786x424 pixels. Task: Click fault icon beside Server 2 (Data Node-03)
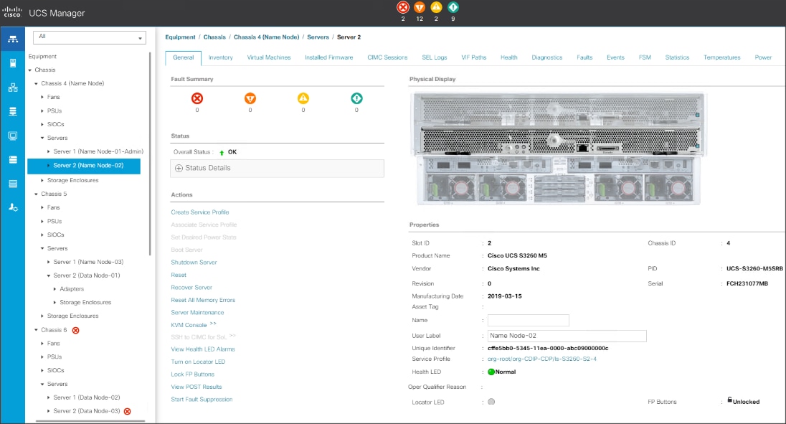point(128,412)
